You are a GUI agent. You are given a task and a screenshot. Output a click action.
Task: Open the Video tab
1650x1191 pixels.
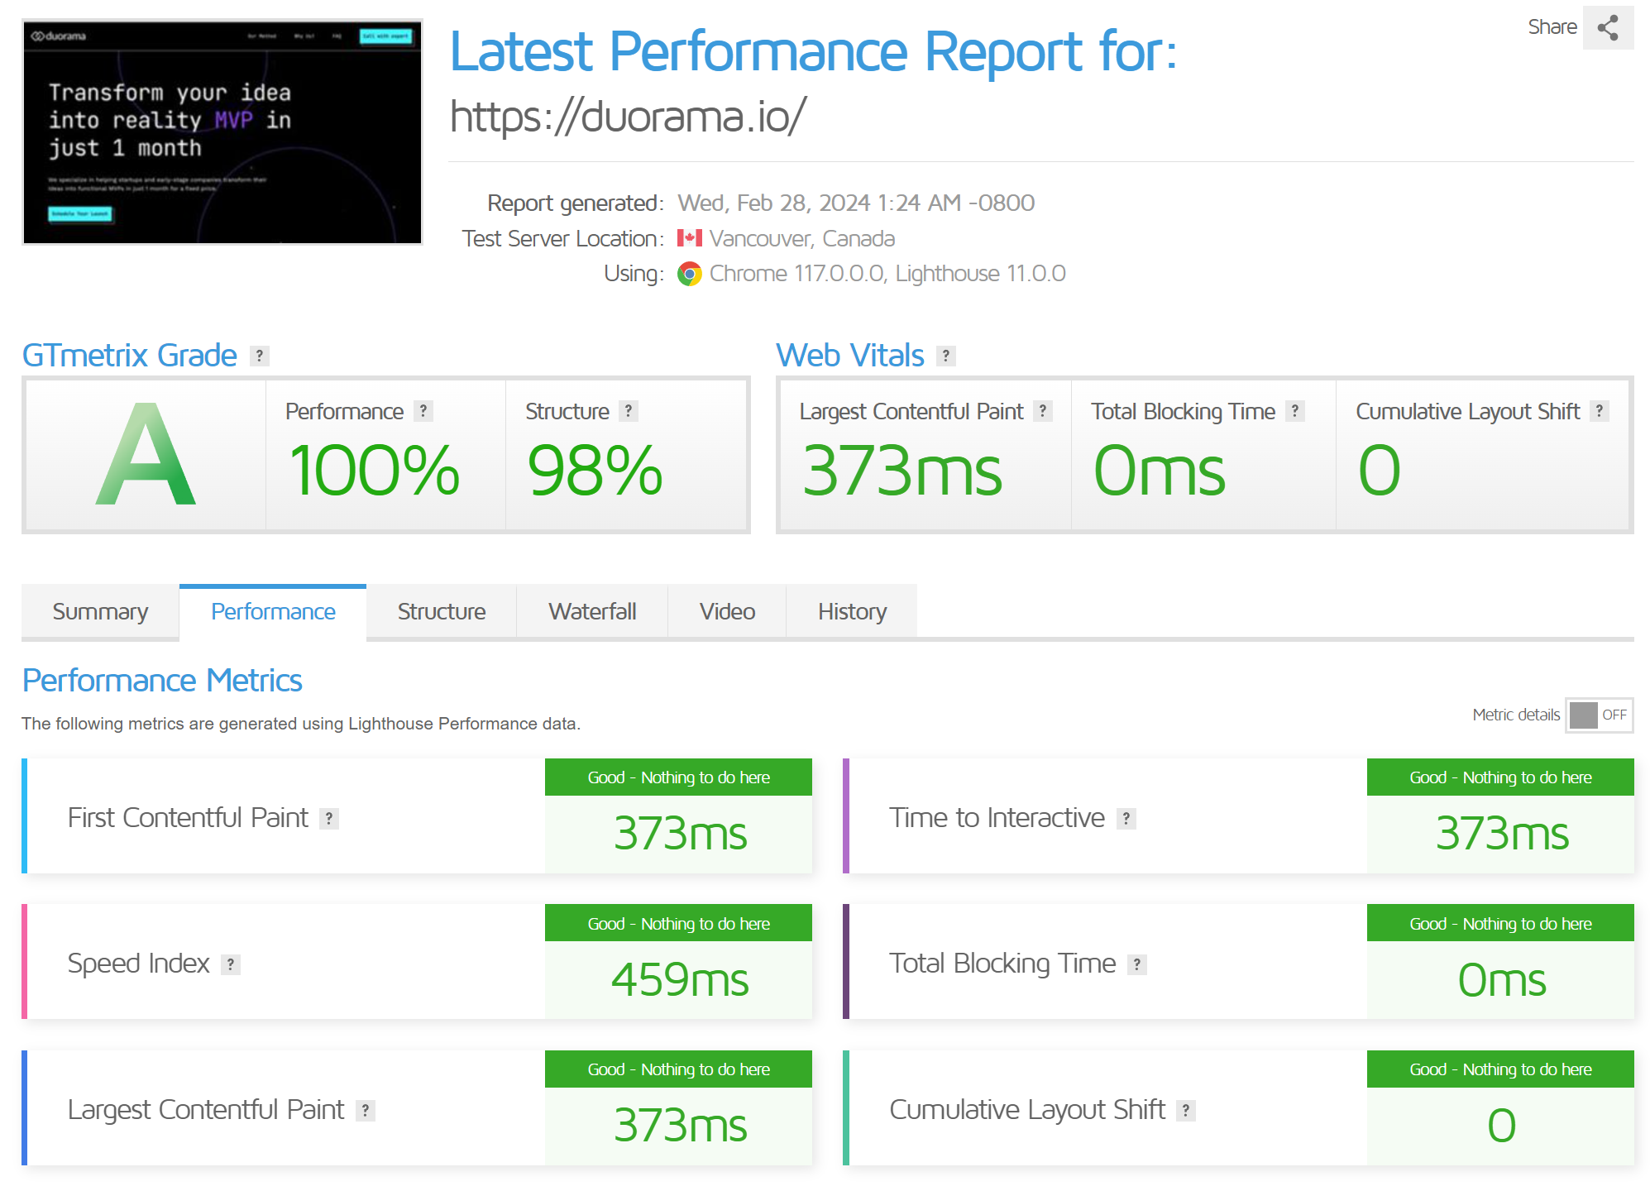click(x=727, y=612)
